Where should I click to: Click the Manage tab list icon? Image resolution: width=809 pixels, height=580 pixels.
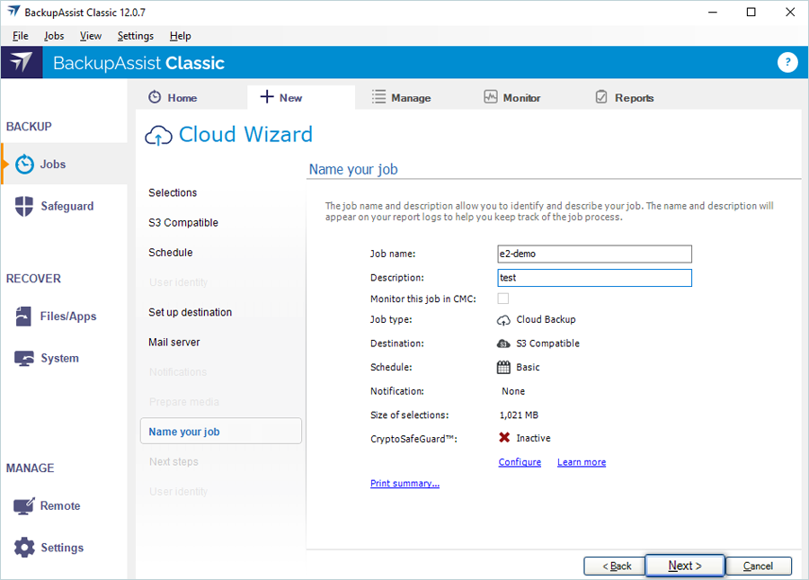click(378, 97)
